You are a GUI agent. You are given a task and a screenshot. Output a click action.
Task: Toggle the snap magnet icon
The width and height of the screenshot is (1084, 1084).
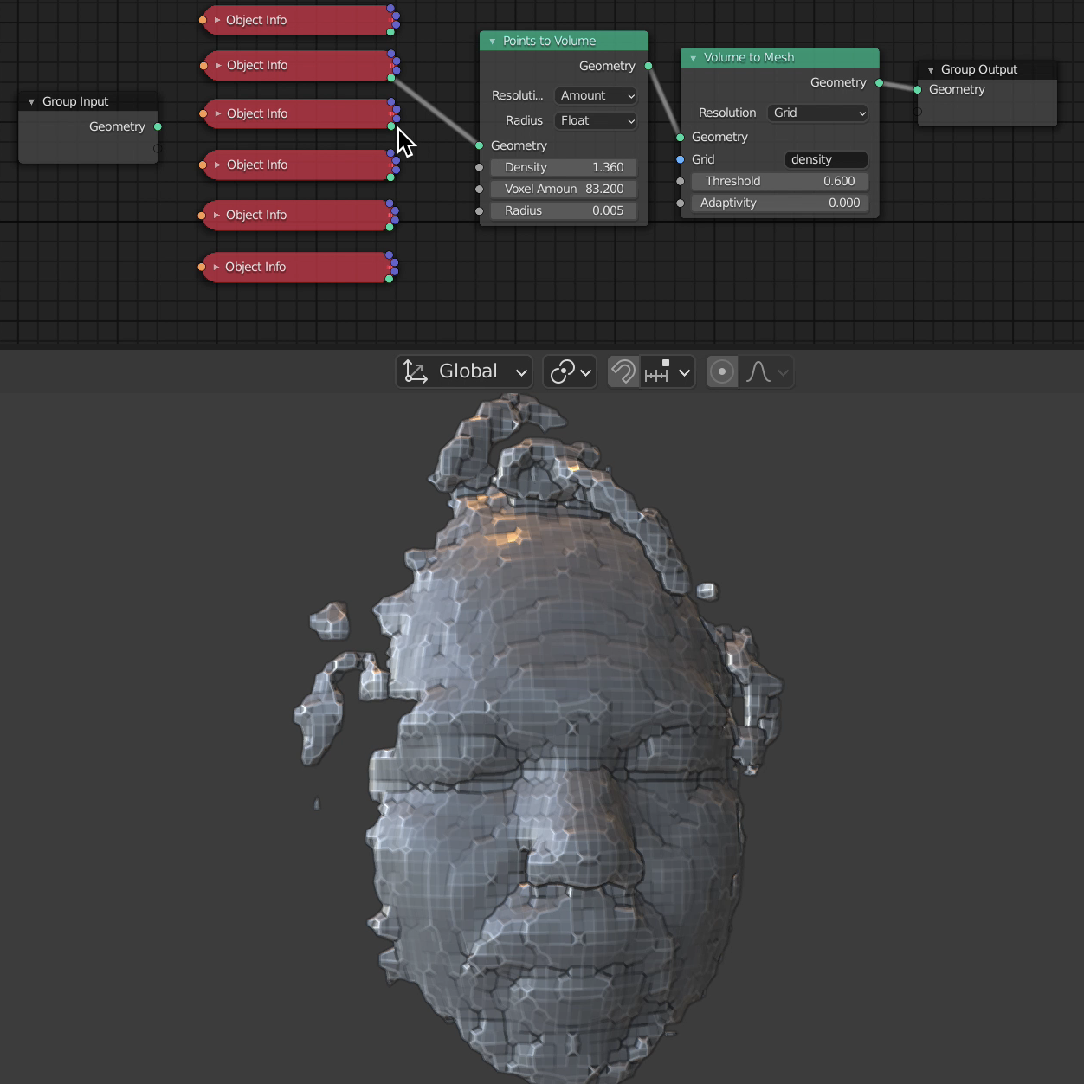tap(623, 372)
